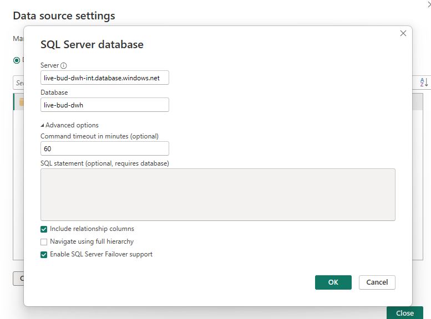Toggle Include relationship columns checkbox

tap(44, 229)
